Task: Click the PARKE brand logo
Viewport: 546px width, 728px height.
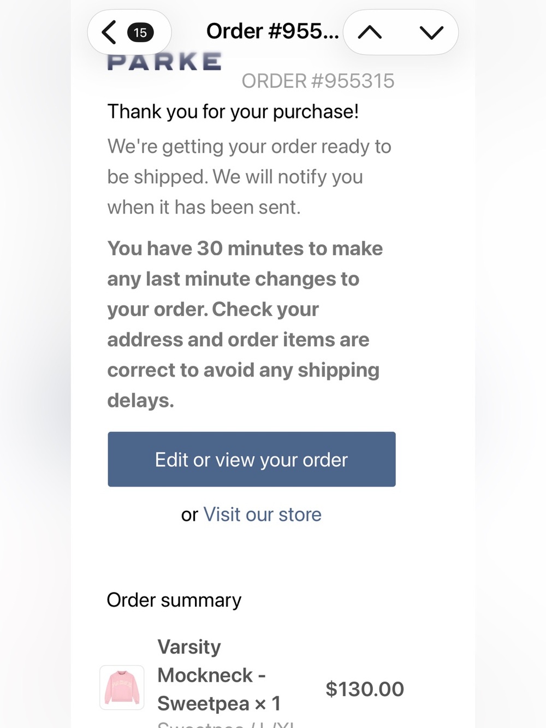Action: pos(164,61)
